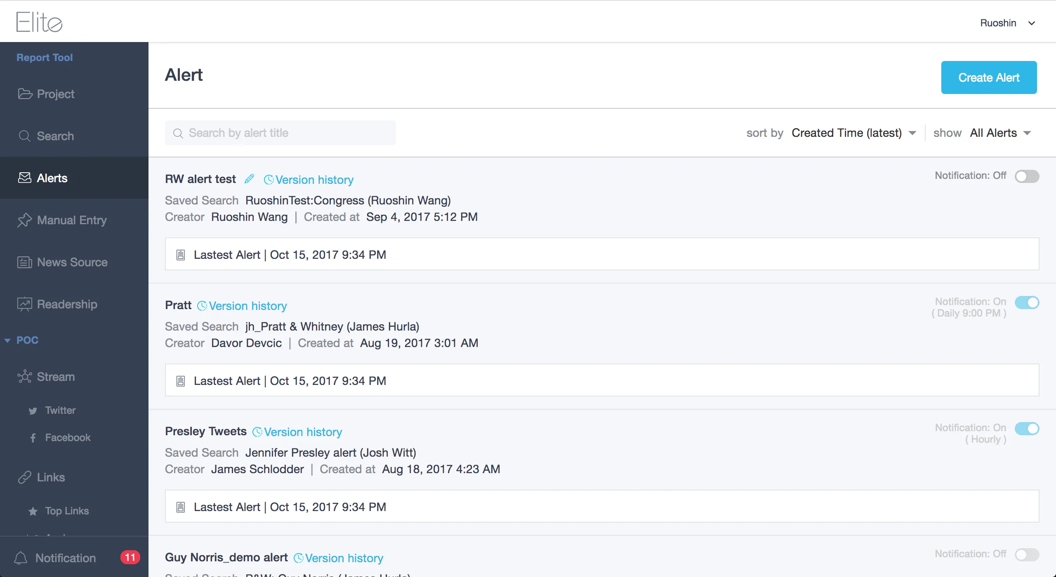Enable notification for Guy Norris_demo alert
Screen dimensions: 1056x577
click(x=1027, y=555)
